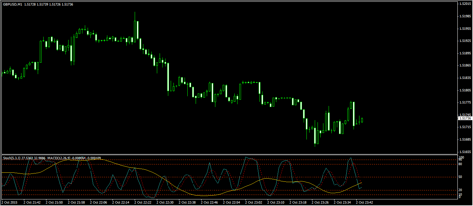Click the Stoch(5,3,3) indicator label

(12, 158)
